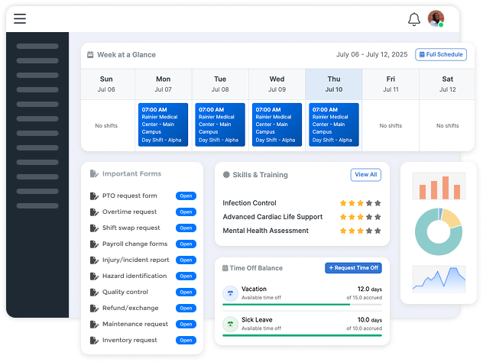Click the Vacation round icon

pyautogui.click(x=230, y=293)
